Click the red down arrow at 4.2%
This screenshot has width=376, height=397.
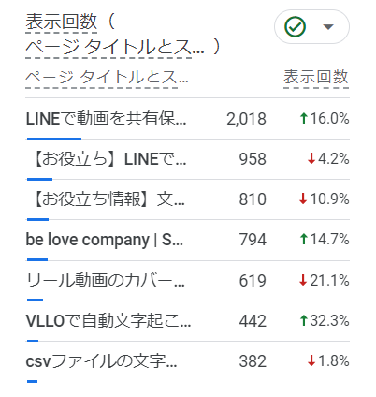[x=311, y=159]
